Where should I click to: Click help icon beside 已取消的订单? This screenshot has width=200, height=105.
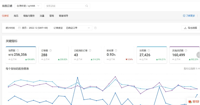pyautogui.click(x=90, y=50)
